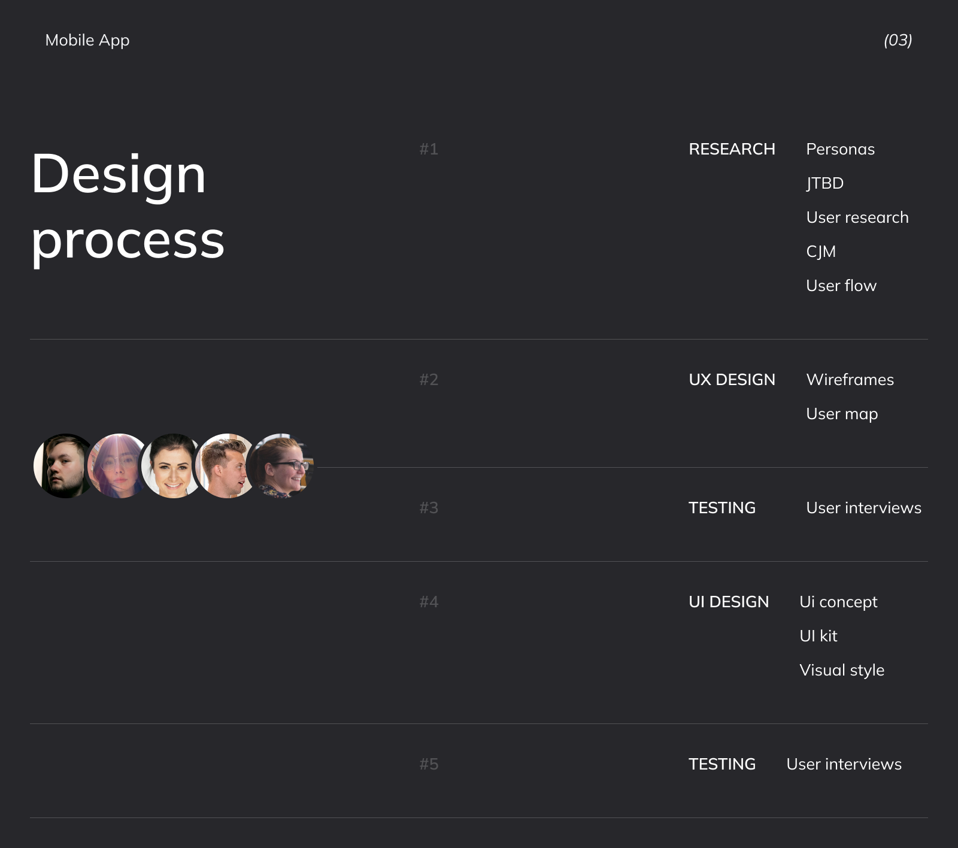Select the User flow item

coord(841,286)
